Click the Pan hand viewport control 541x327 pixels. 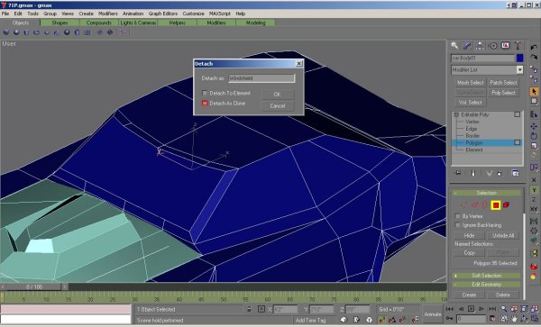514,319
